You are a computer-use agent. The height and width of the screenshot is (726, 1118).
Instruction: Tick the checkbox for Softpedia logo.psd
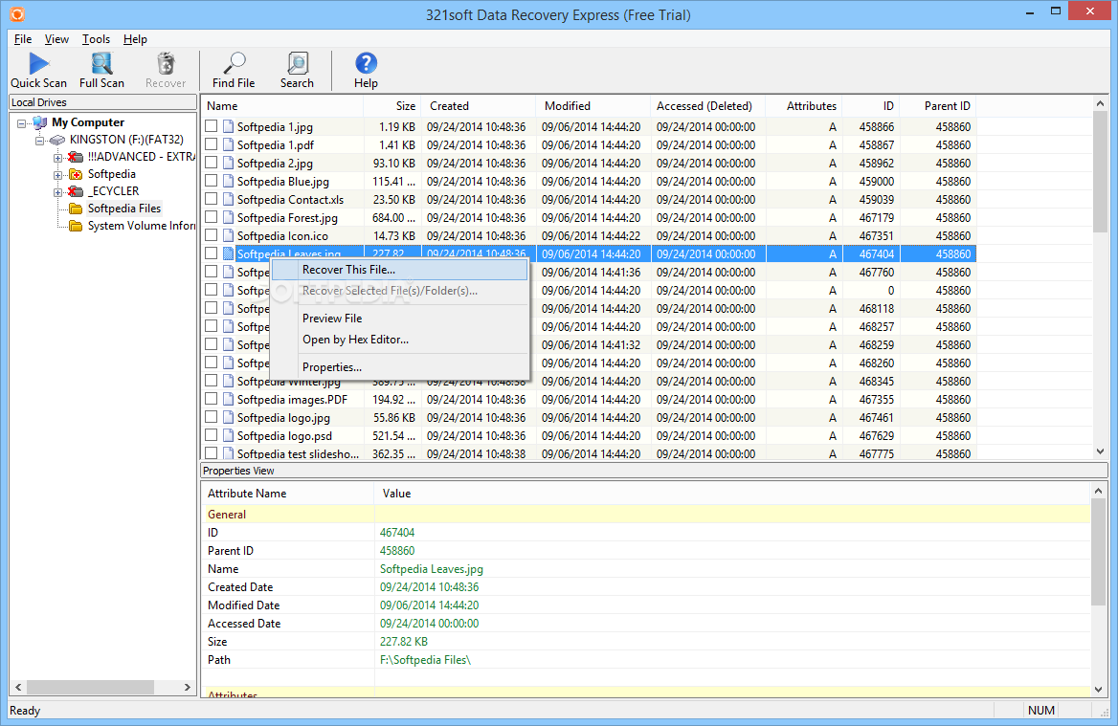[x=211, y=434]
